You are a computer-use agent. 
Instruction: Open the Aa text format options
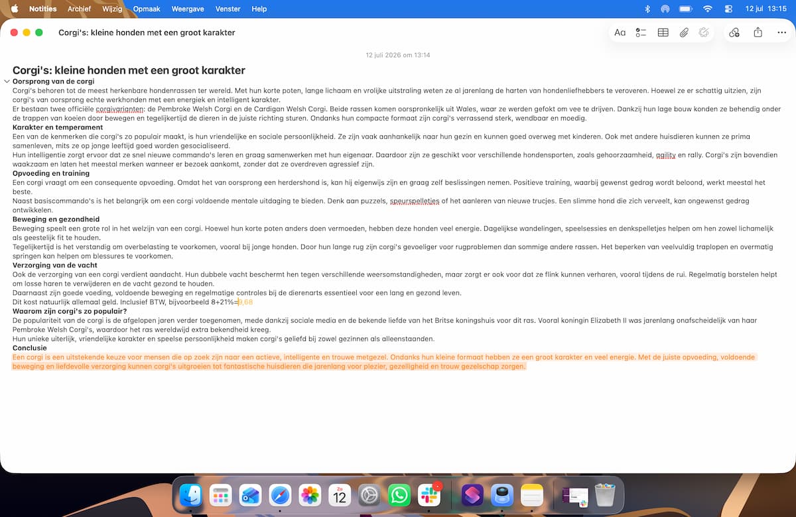click(x=620, y=32)
